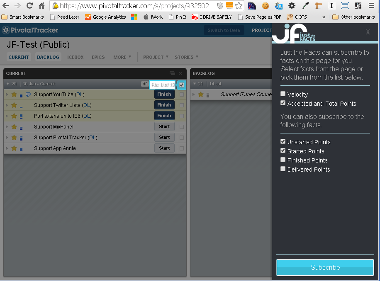Open the gear extension icon in toolbar
The width and height of the screenshot is (380, 281).
pos(292,5)
